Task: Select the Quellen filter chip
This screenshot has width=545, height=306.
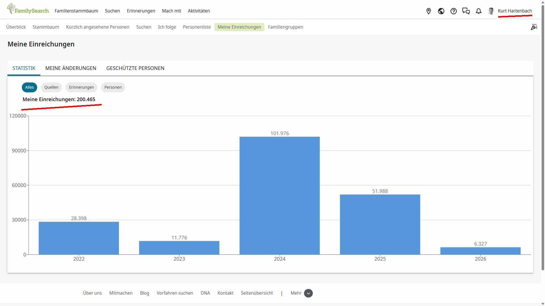Action: pyautogui.click(x=51, y=87)
